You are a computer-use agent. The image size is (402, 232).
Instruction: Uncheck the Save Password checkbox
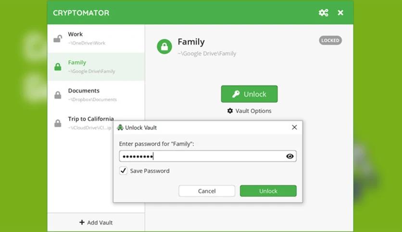[x=123, y=171]
